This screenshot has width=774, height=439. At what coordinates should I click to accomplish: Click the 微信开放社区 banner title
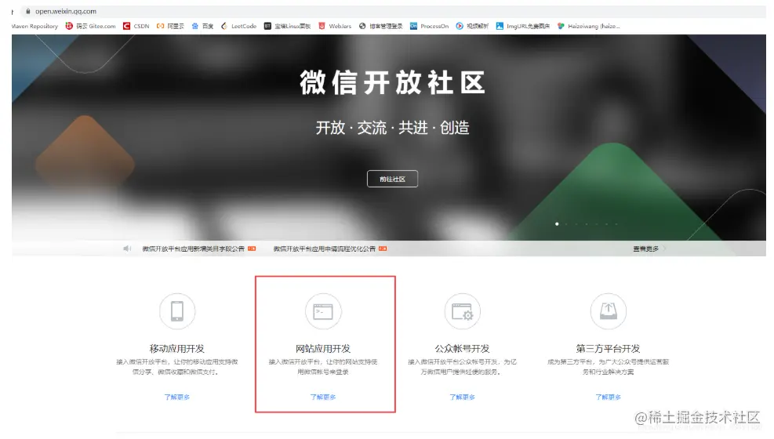(392, 82)
